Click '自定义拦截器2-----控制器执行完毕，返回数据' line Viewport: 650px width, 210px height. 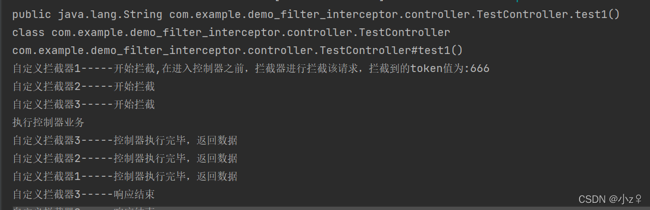[125, 158]
